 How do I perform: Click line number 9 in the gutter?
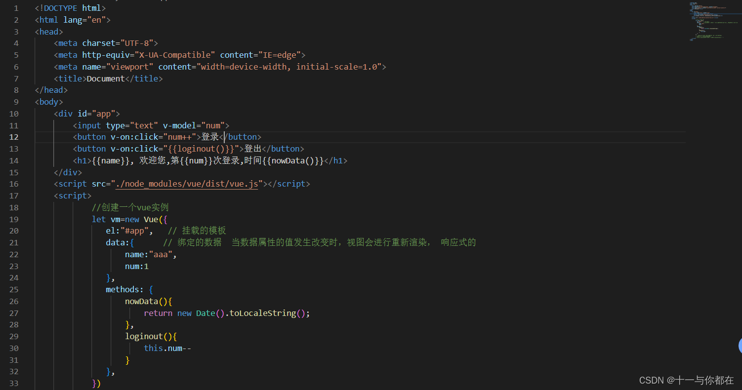pos(16,102)
